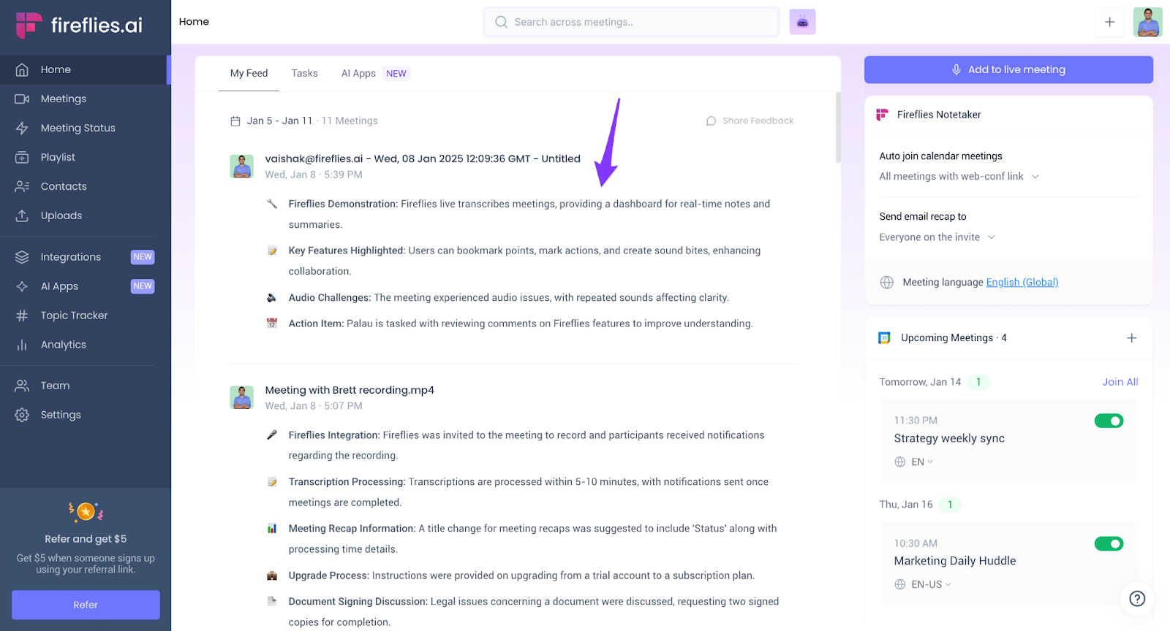This screenshot has width=1170, height=631.
Task: Click the microphone icon by Fireflies Integration
Action: (x=272, y=435)
